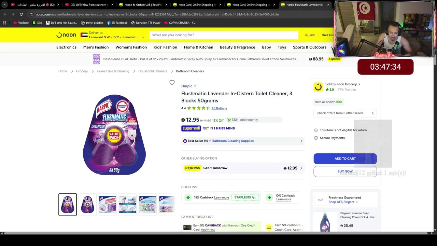Play the product video thumbnail

point(87,205)
